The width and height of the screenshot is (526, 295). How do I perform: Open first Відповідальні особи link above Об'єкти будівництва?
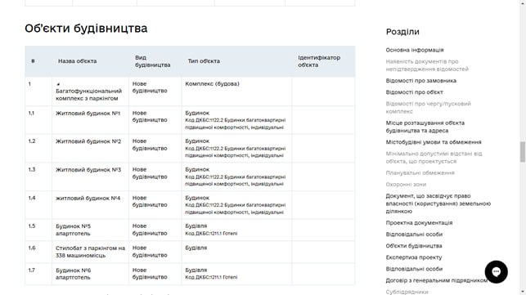coord(414,235)
